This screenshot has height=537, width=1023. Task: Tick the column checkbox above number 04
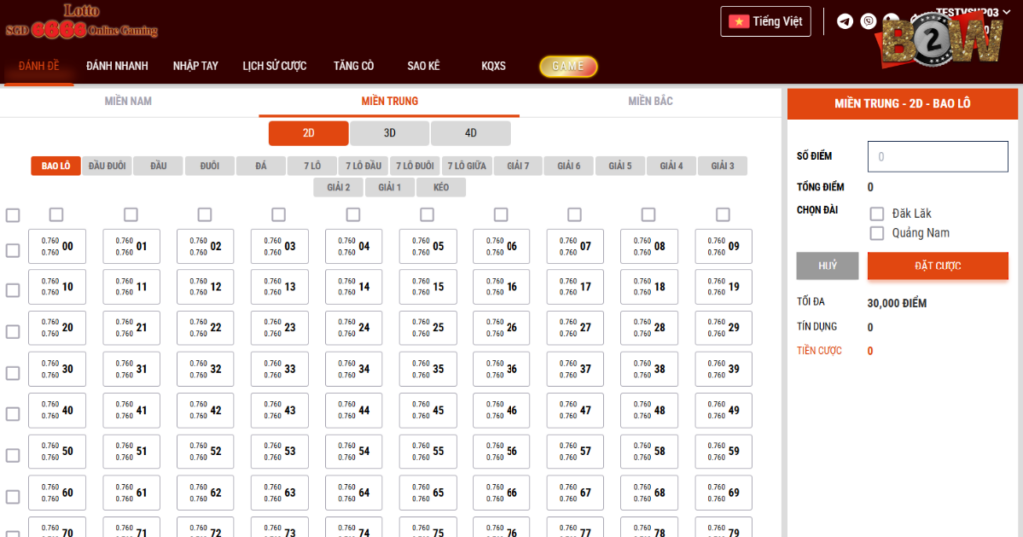point(353,215)
